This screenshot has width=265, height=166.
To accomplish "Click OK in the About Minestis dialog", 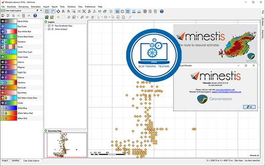I will point(249,107).
